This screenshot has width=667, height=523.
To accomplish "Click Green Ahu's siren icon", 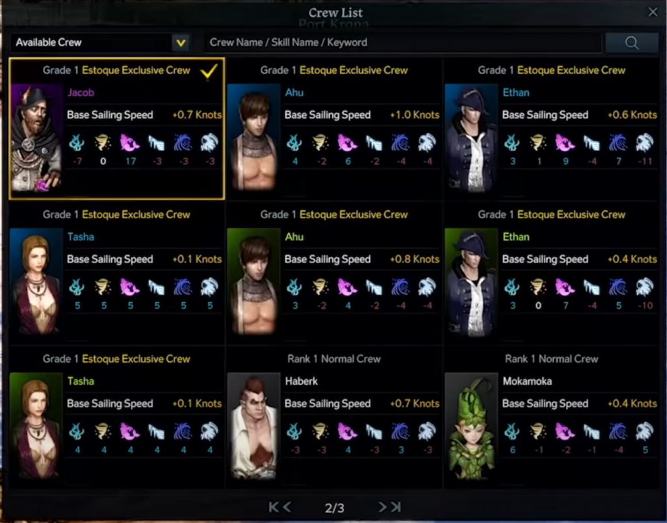I will tap(347, 287).
